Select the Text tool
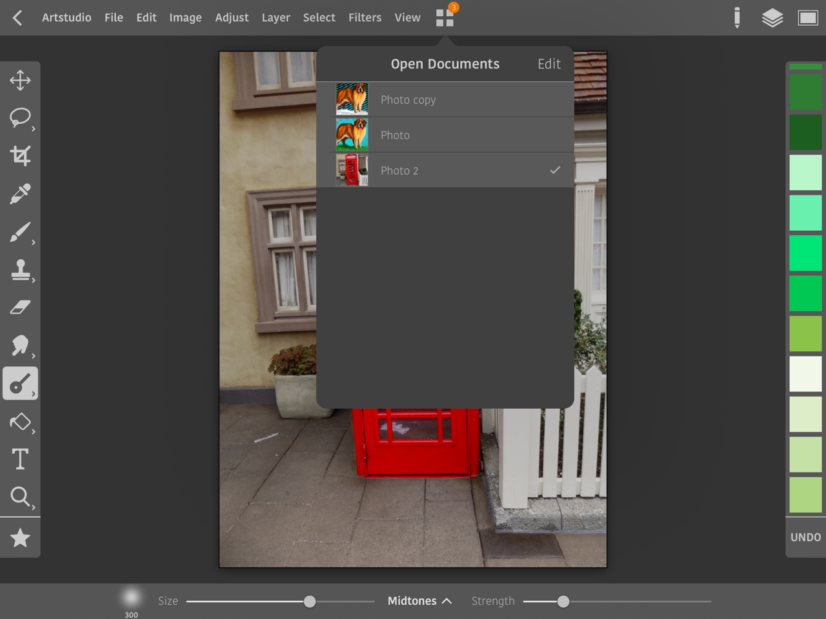Screen dimensions: 826x619 point(20,459)
